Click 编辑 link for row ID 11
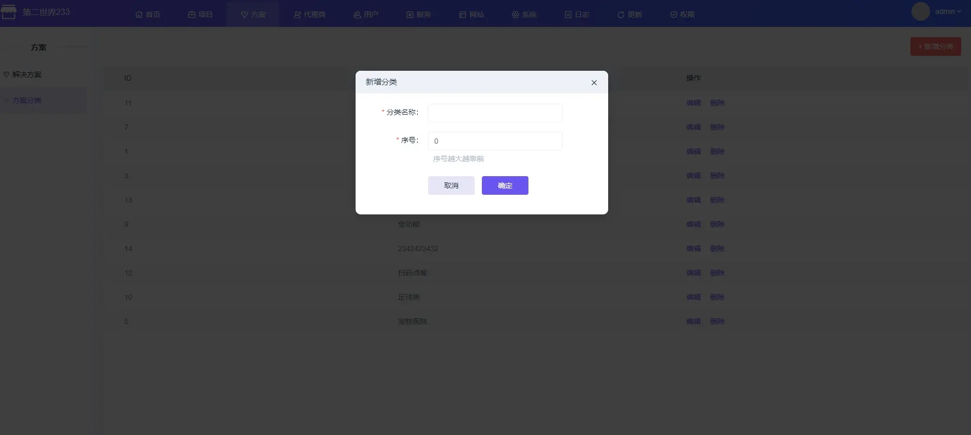 693,103
